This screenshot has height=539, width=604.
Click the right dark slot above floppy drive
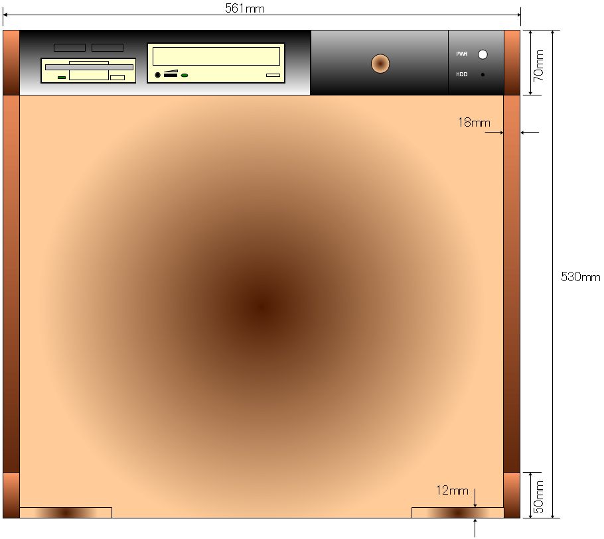pos(108,48)
